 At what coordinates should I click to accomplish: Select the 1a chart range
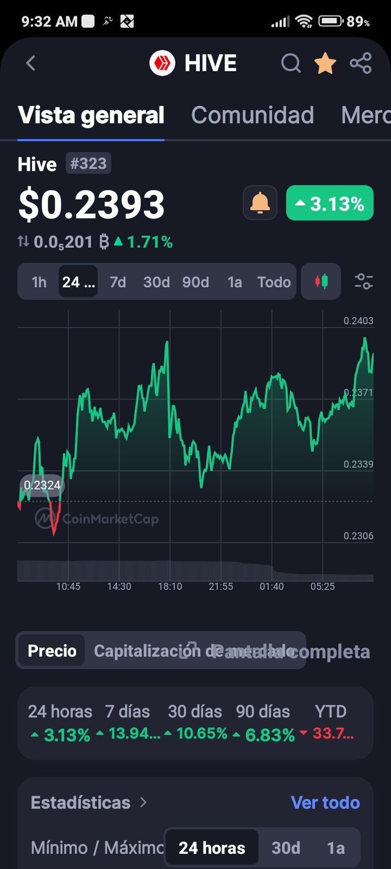click(x=235, y=282)
